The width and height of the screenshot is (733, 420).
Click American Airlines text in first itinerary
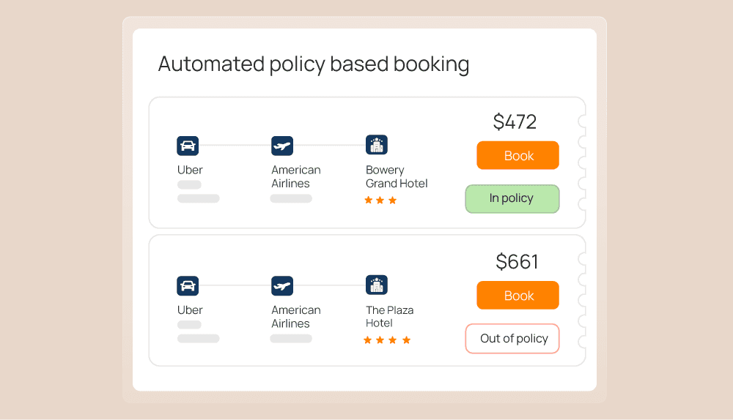tap(295, 176)
